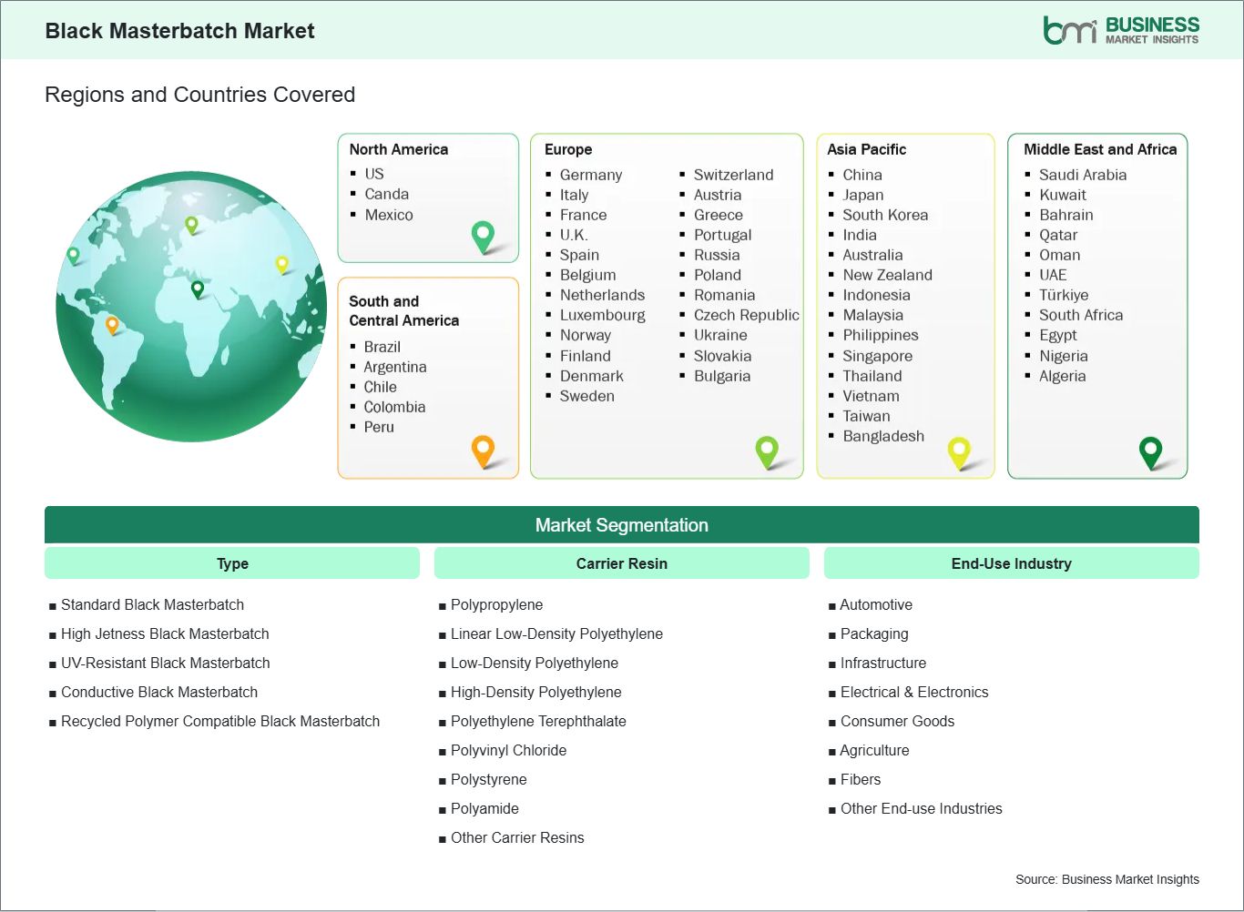Click the Europe region heading

568,149
